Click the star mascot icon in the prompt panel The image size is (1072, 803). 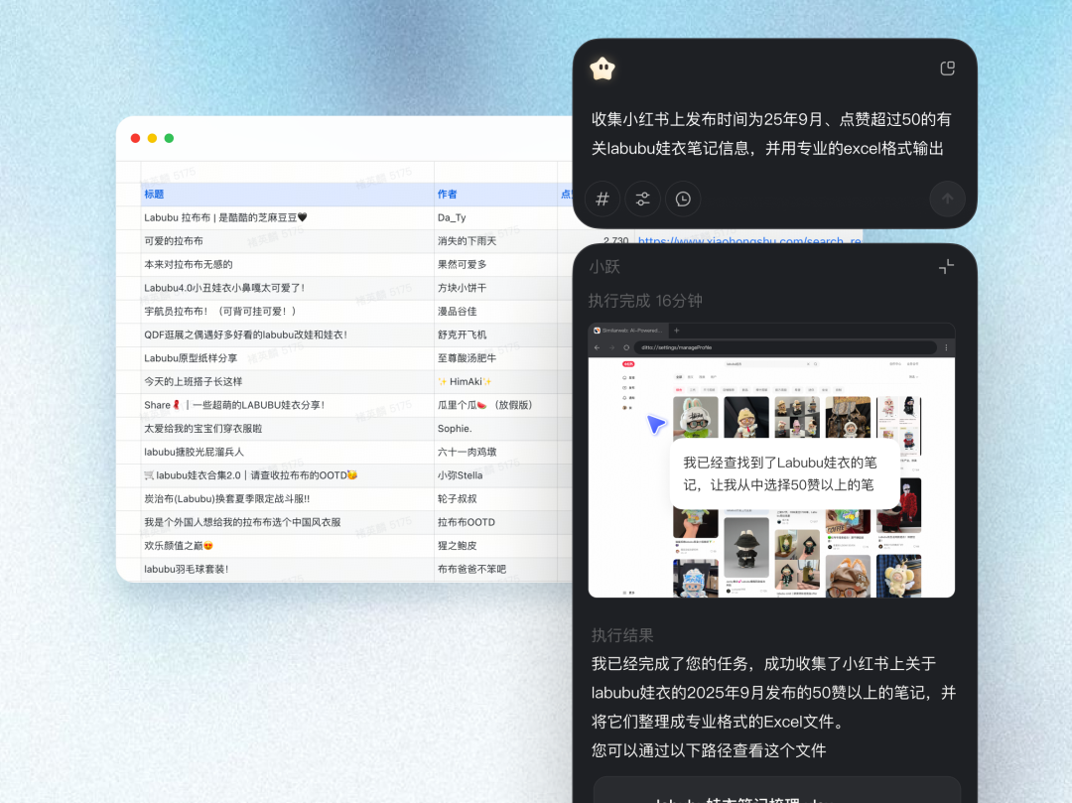[x=603, y=68]
